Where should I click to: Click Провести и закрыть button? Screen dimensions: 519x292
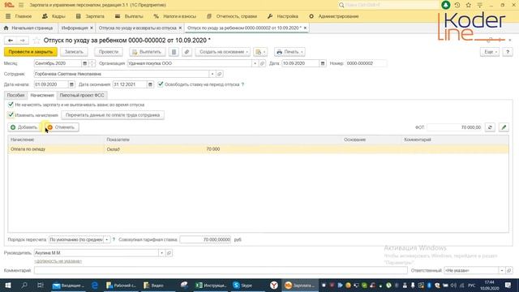point(31,52)
